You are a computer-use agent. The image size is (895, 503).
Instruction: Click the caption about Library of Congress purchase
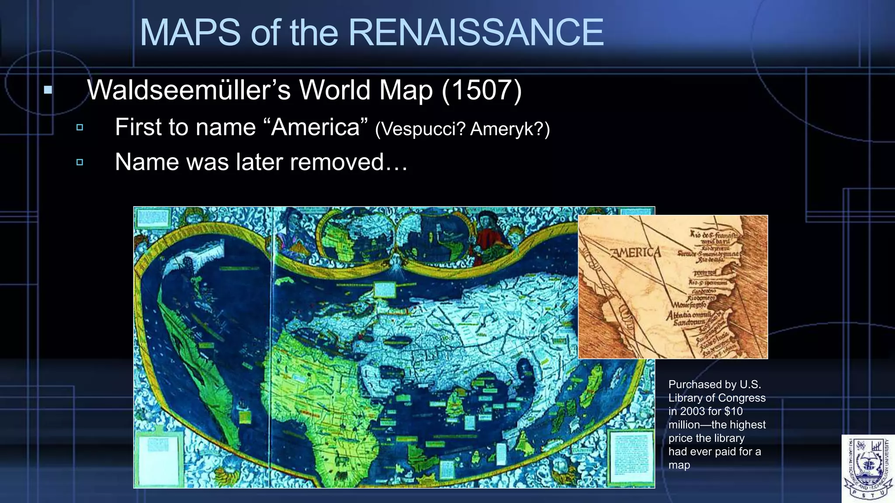pyautogui.click(x=717, y=424)
